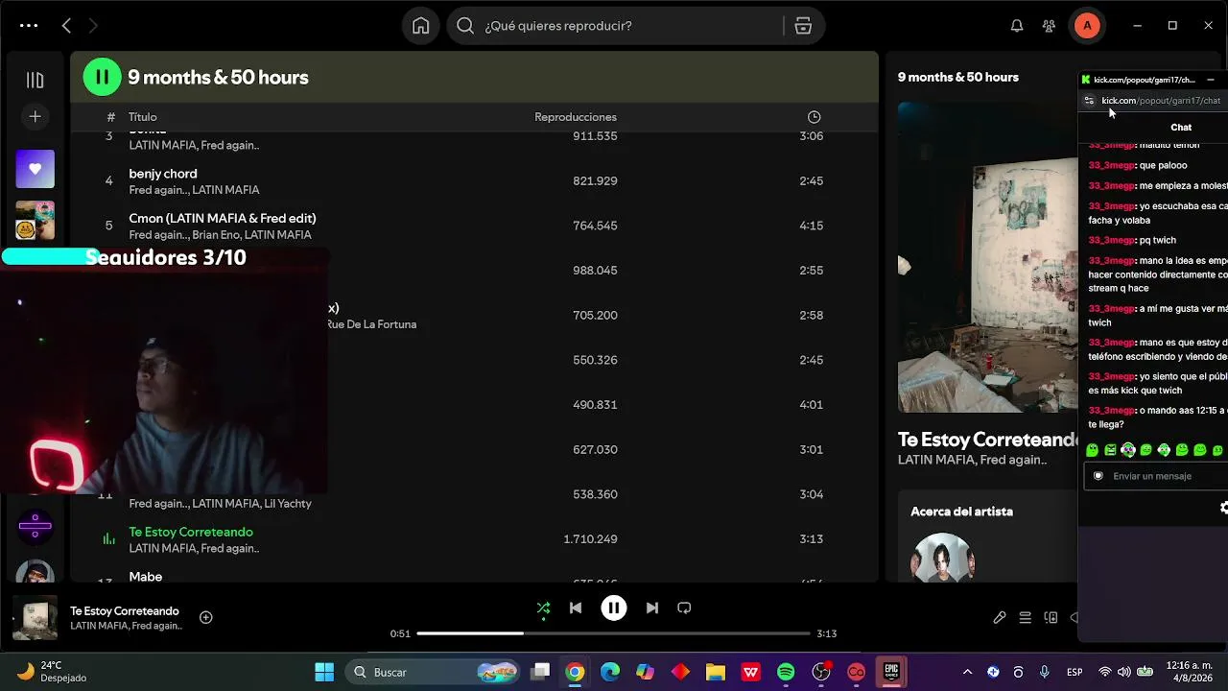Pick the first green Kick emote
Image resolution: width=1228 pixels, height=691 pixels.
(1093, 450)
